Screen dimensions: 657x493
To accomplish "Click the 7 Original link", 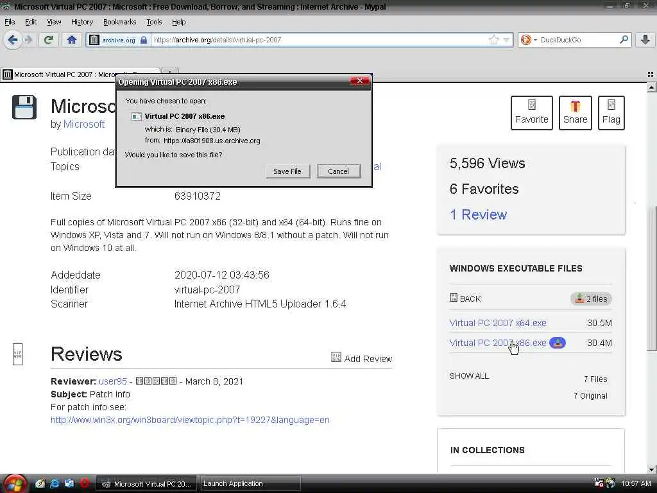I will (590, 395).
